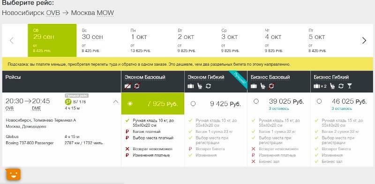
Task: Click flight number S7 178 text
Action: [79, 102]
